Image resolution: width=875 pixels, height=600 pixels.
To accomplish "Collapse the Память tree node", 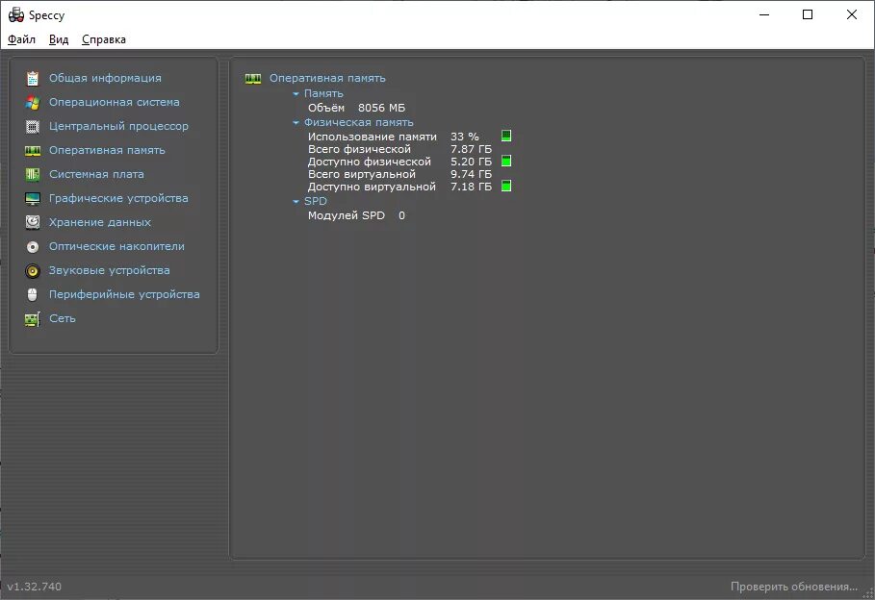I will [296, 93].
